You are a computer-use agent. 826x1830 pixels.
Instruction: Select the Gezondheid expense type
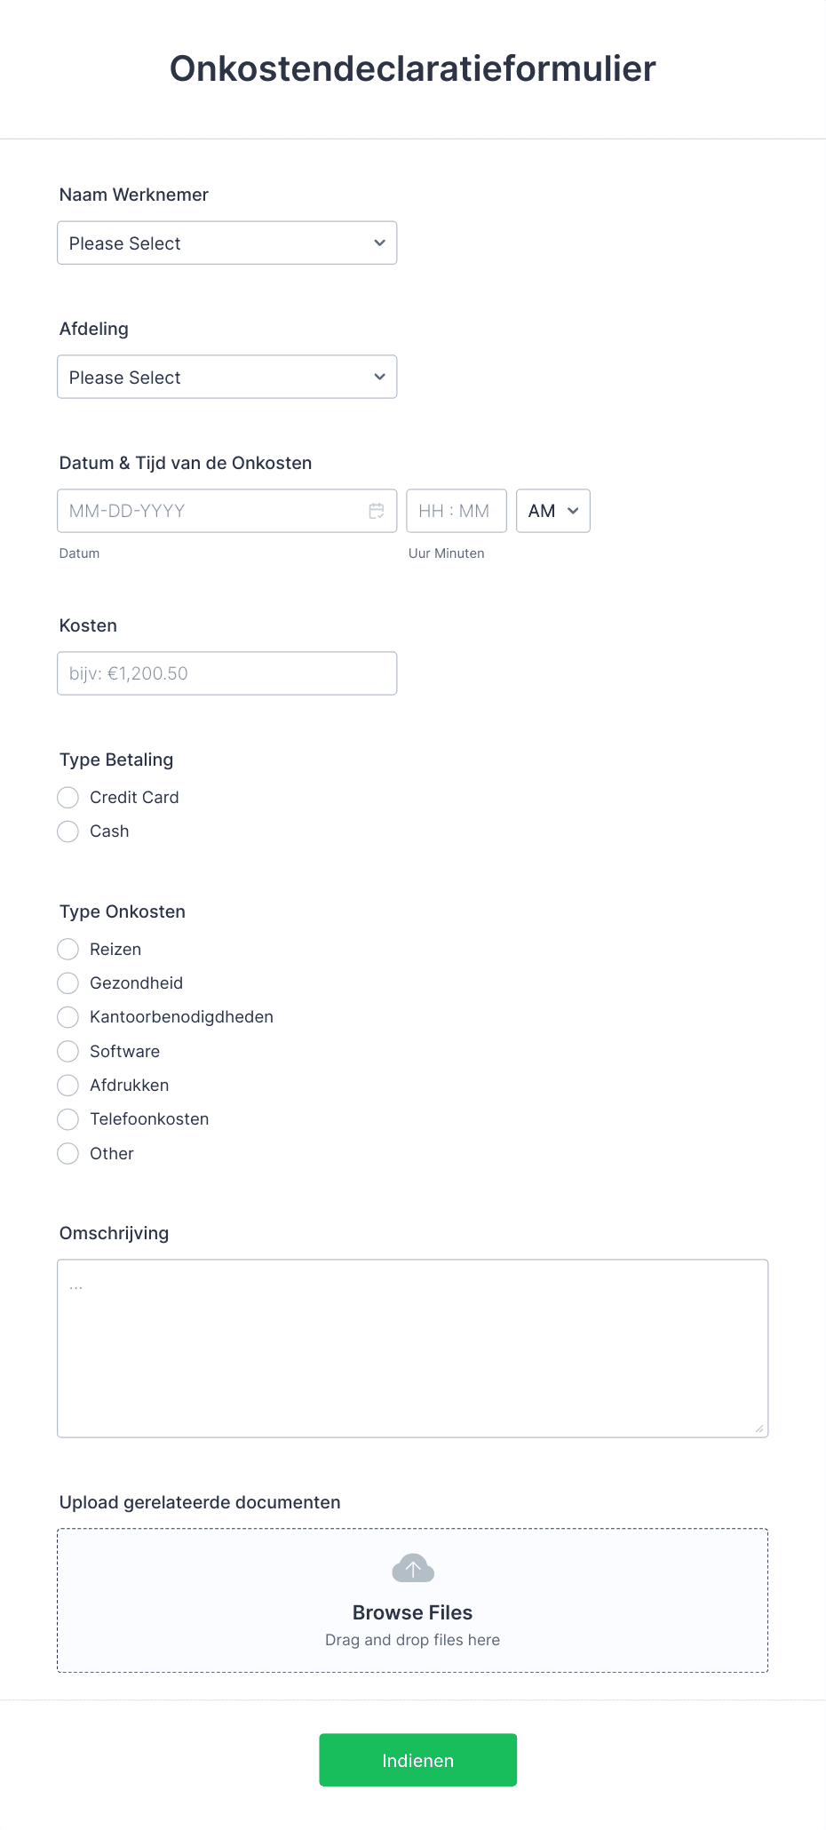click(x=68, y=983)
